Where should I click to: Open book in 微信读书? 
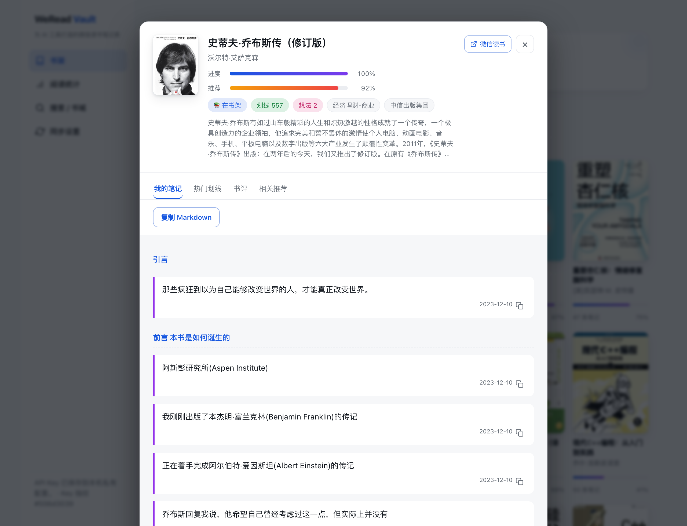[x=488, y=44]
